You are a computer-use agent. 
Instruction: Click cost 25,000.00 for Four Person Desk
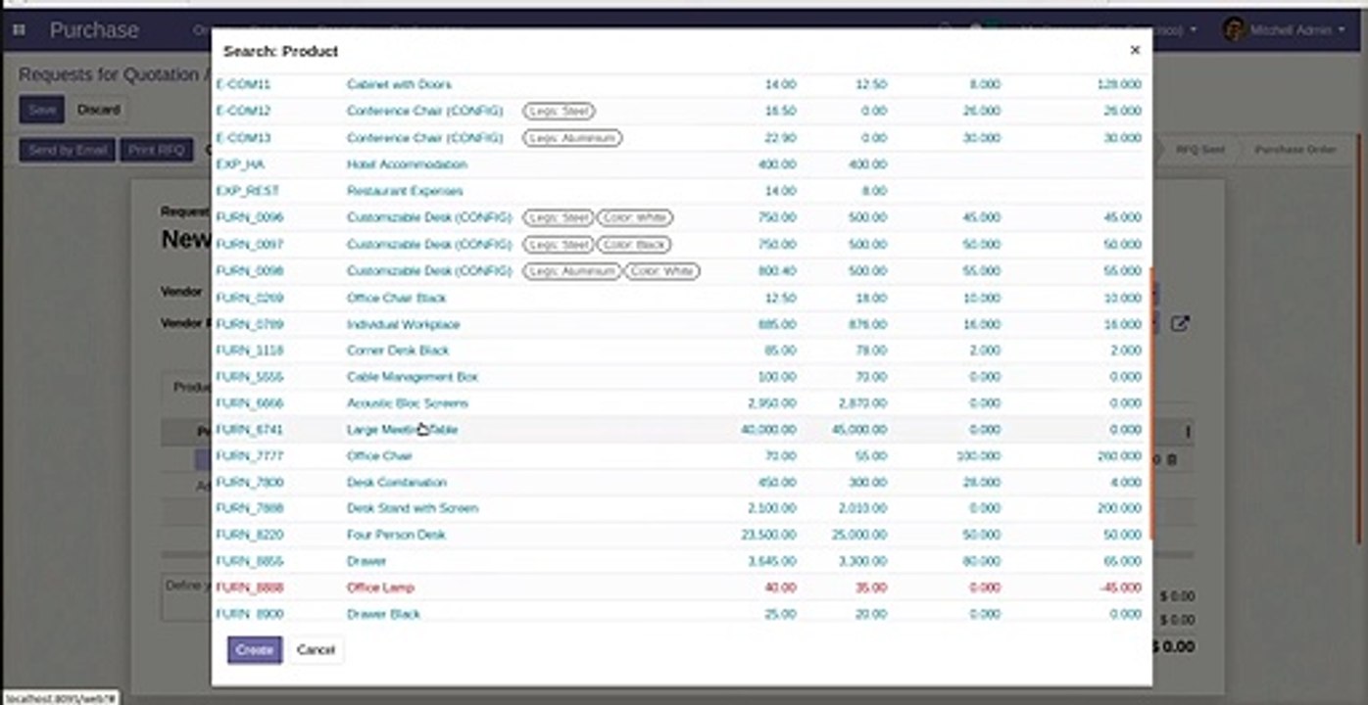tap(859, 536)
